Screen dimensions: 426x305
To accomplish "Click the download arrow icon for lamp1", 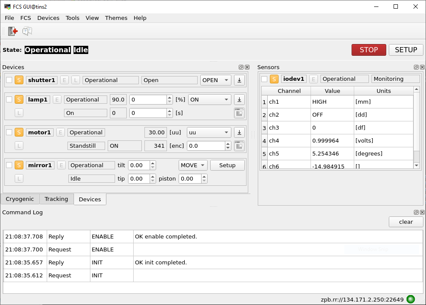I will pos(239,100).
